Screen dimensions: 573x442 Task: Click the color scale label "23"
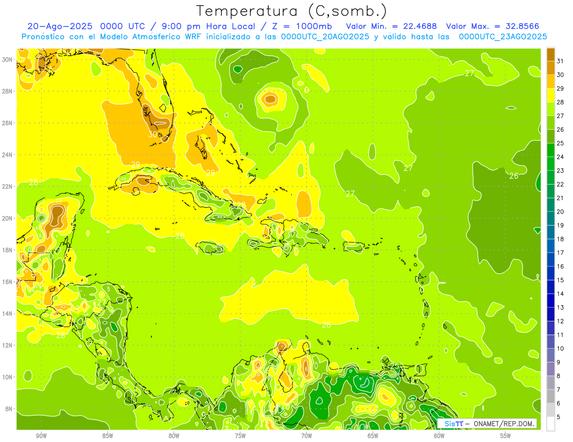click(561, 170)
